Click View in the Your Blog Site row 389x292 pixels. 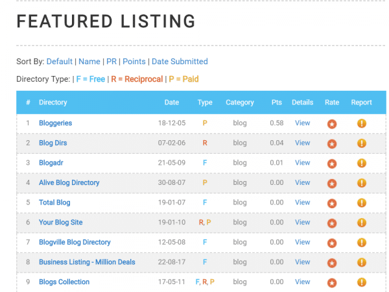pos(302,223)
